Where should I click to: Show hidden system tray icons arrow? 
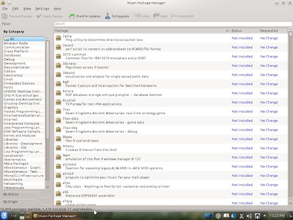coord(265,216)
